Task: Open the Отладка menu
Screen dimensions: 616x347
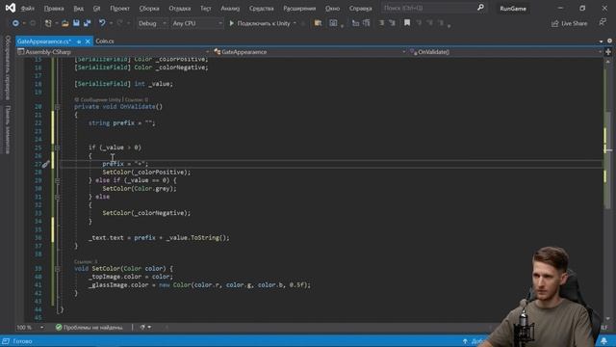Action: [x=180, y=9]
